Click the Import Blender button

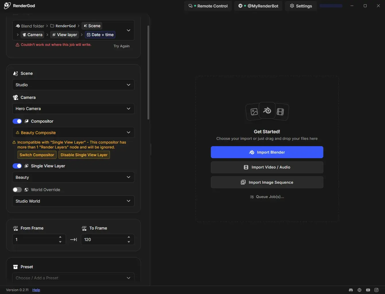(x=267, y=152)
